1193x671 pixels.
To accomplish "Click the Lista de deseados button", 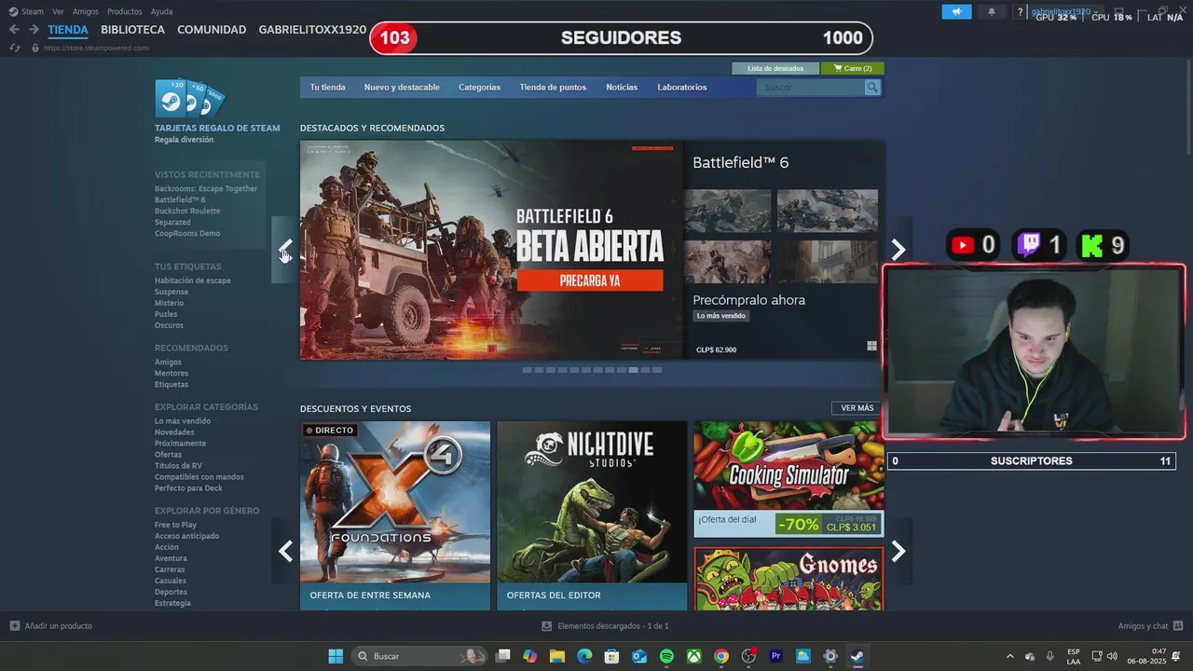I will (775, 68).
